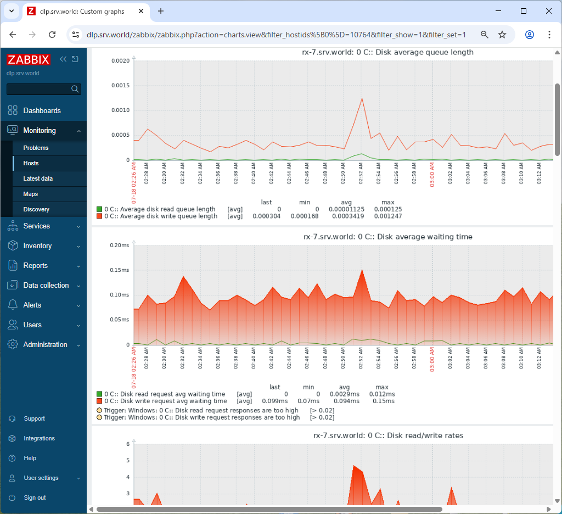This screenshot has height=514, width=562.
Task: Open the Dashboards section
Action: point(42,110)
